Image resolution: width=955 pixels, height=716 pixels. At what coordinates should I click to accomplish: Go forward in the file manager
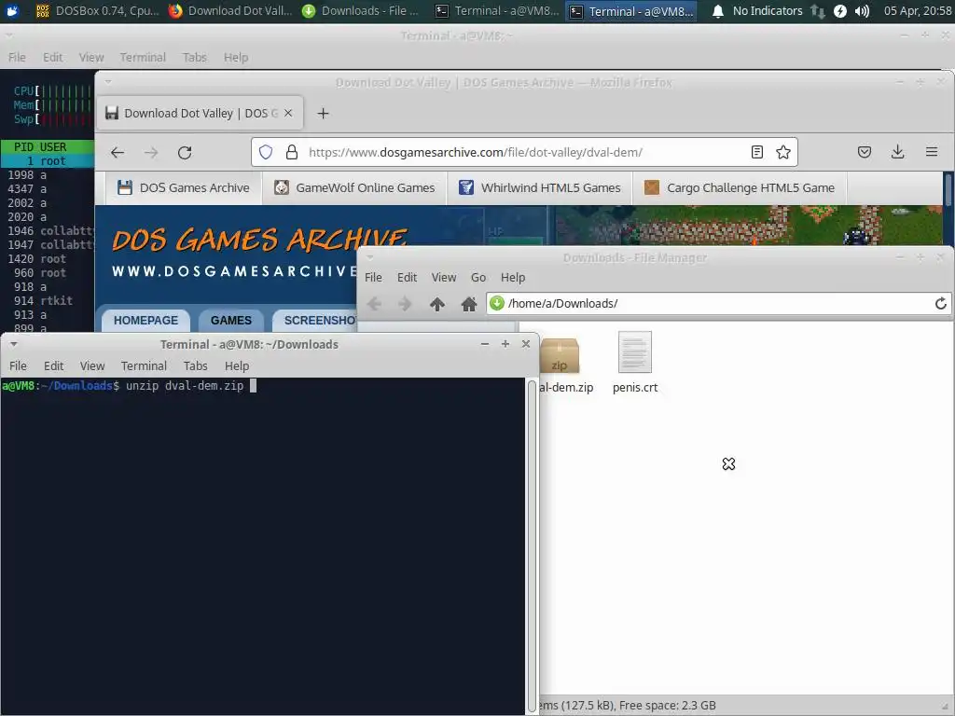[x=405, y=303]
